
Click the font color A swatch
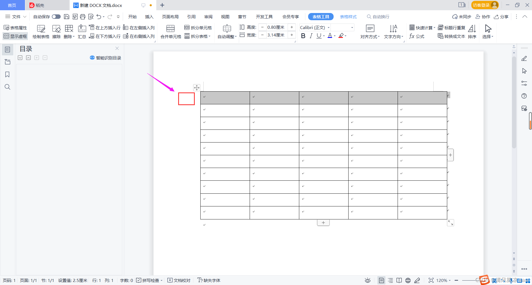coord(330,36)
